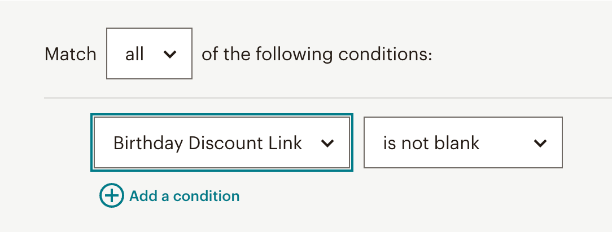612x232 pixels.
Task: Click the 'is not blank' label text
Action: point(431,143)
